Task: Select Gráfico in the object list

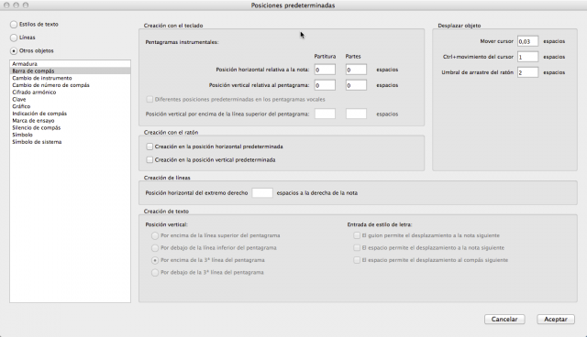Action: point(70,106)
